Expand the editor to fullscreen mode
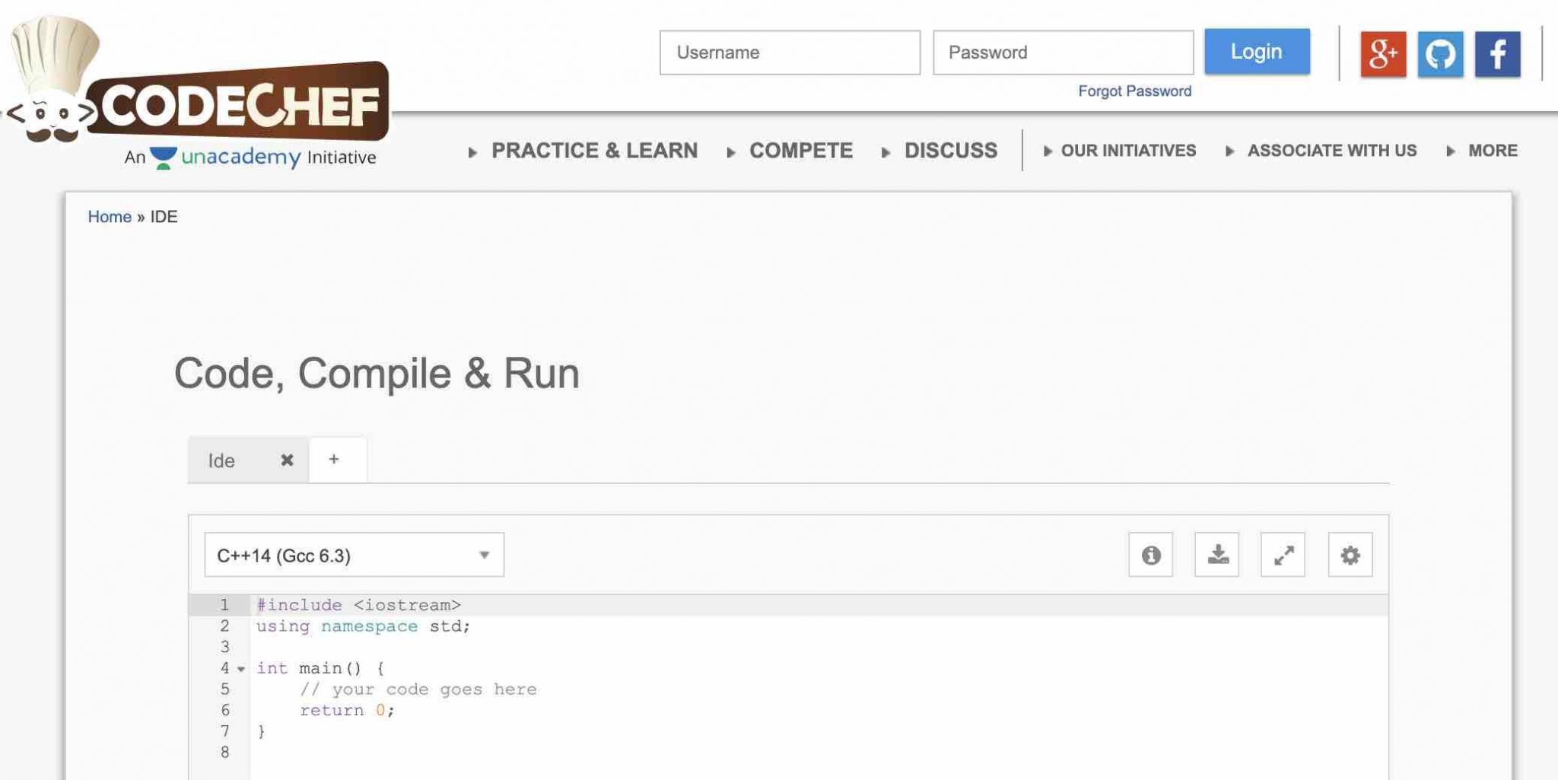The width and height of the screenshot is (1558, 780). pos(1284,555)
